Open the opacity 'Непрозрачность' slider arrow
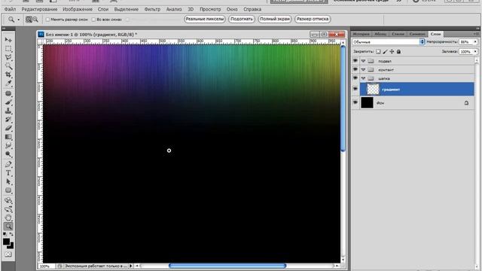This screenshot has width=482, height=271. (x=475, y=42)
